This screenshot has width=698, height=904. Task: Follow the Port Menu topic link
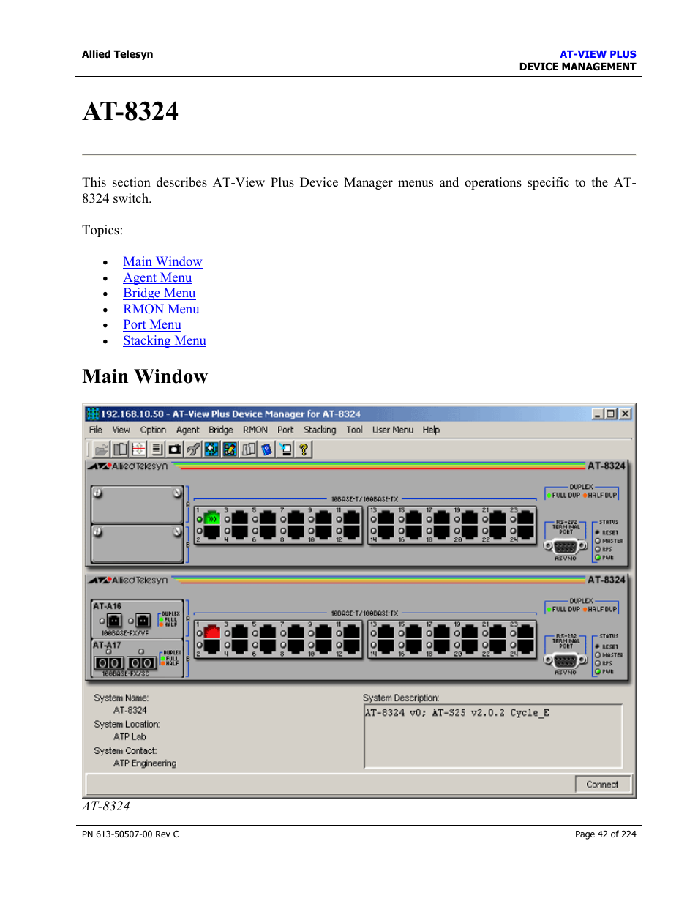click(152, 324)
